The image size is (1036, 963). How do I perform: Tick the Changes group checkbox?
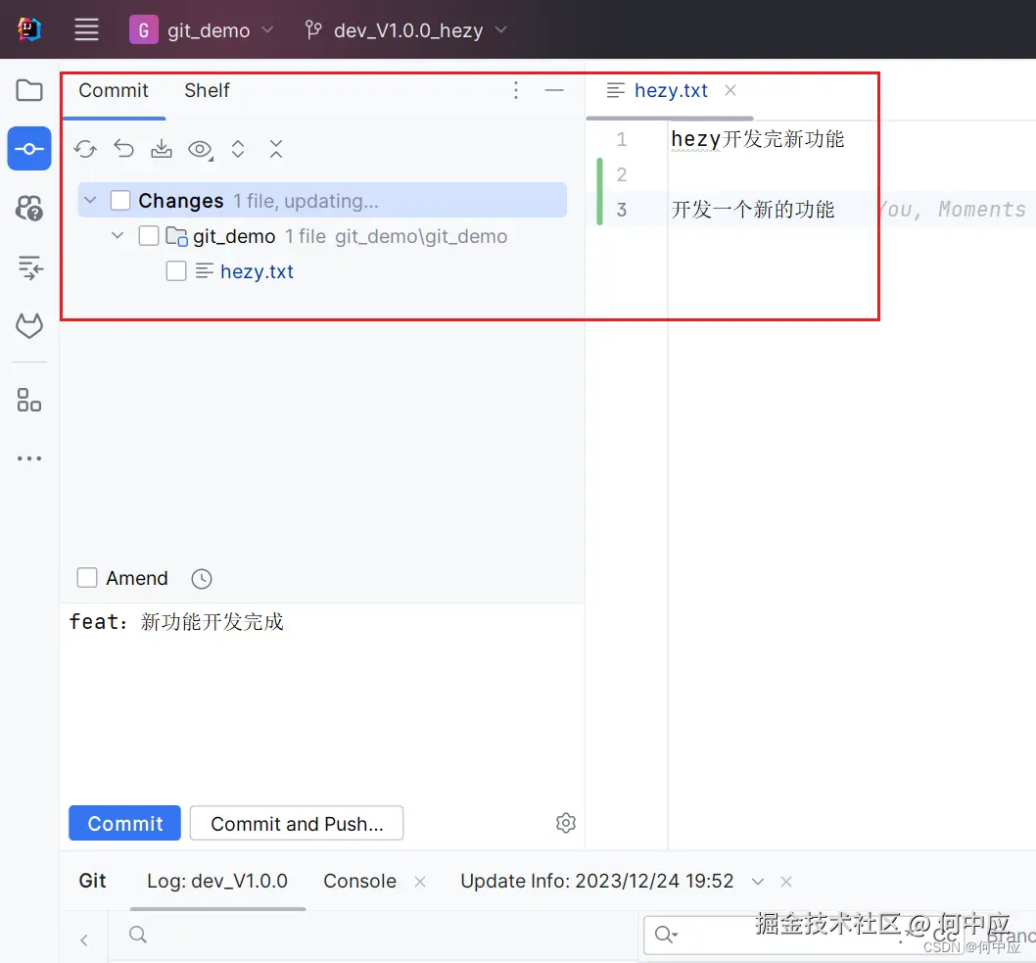119,200
